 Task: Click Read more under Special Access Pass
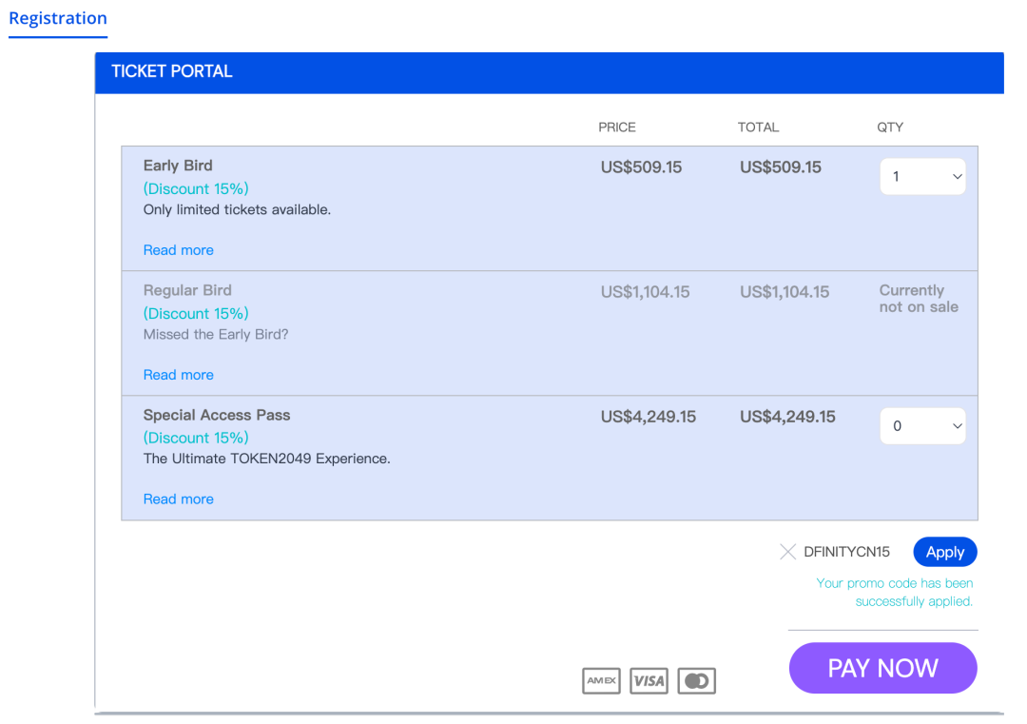(x=178, y=499)
